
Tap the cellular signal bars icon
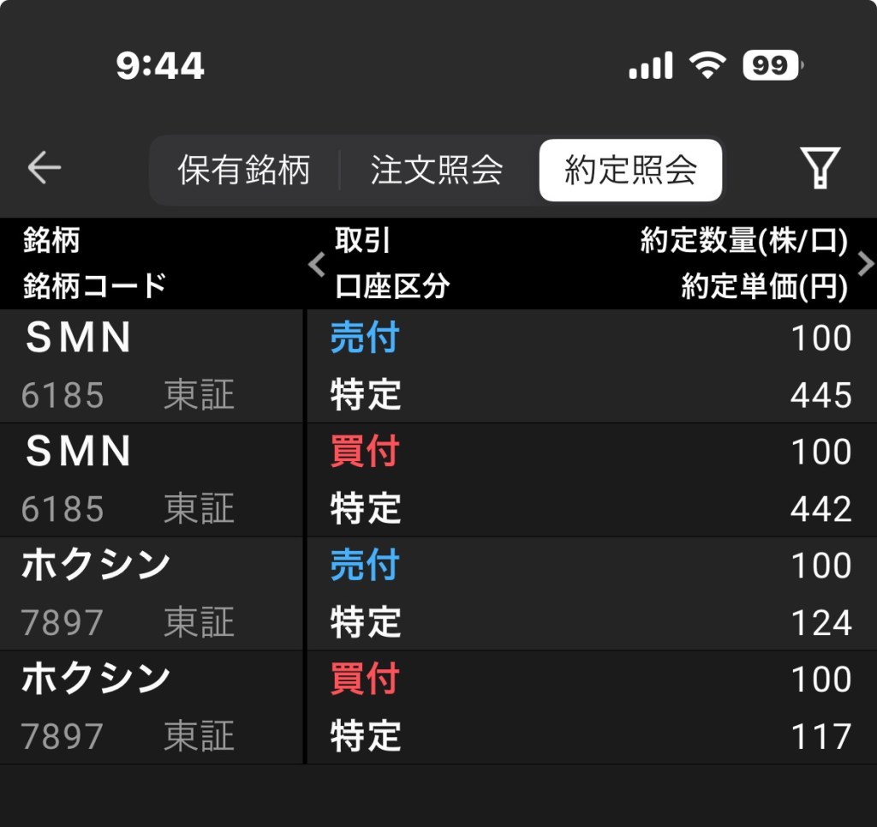651,66
